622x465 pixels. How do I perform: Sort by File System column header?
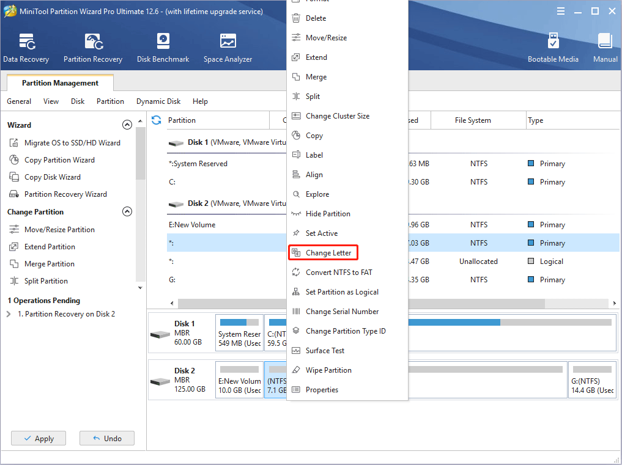(x=478, y=120)
